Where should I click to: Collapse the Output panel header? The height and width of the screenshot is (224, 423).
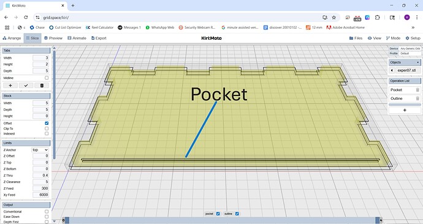(26, 205)
